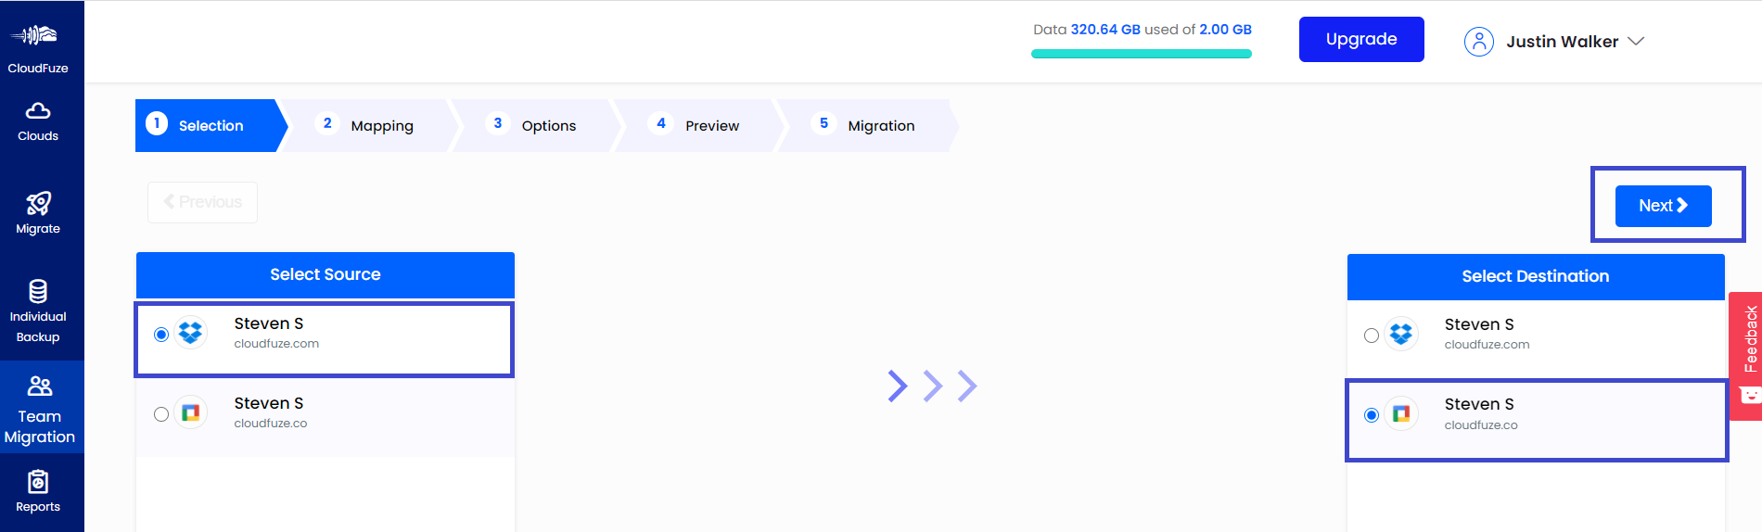Open Individual Backup database icon
Viewport: 1762px width, 532px height.
pyautogui.click(x=38, y=291)
